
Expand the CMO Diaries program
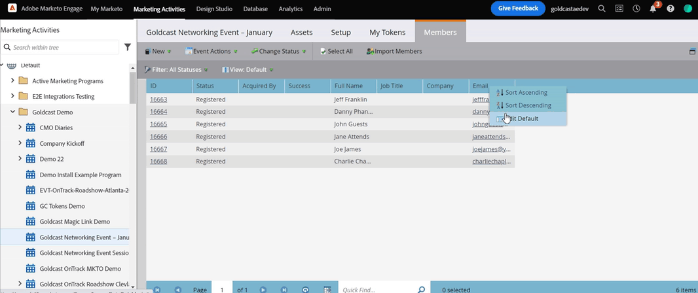point(20,128)
